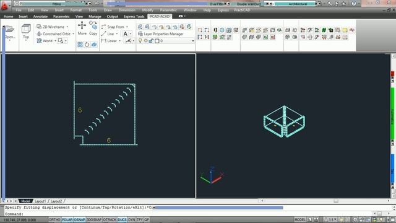Open the layer 0 dropdown list
The height and width of the screenshot is (223, 396).
[192, 41]
